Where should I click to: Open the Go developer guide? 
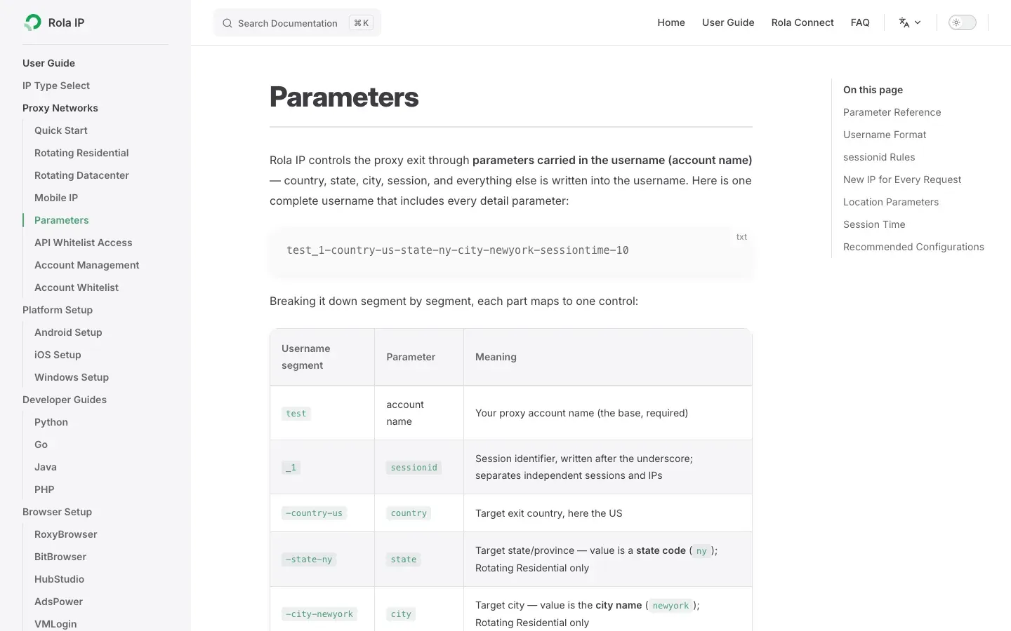[x=41, y=445]
